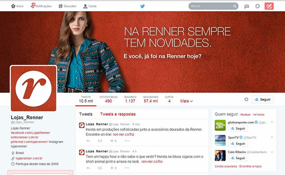Open SporTV avatar thumbnail
Viewport: 285px width, 175px height.
(x=220, y=141)
